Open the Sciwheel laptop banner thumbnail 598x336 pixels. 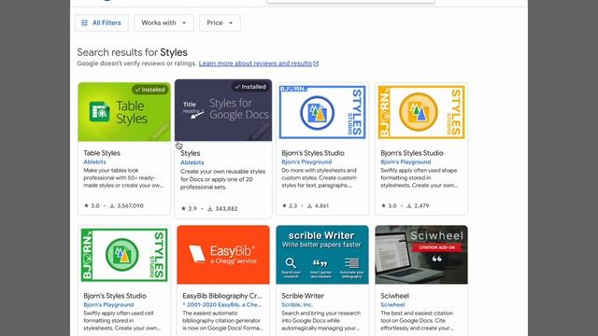click(421, 255)
